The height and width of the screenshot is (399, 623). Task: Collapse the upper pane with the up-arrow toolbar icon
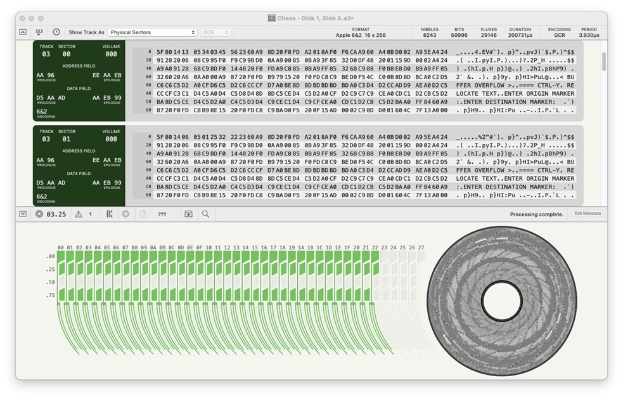click(x=23, y=32)
